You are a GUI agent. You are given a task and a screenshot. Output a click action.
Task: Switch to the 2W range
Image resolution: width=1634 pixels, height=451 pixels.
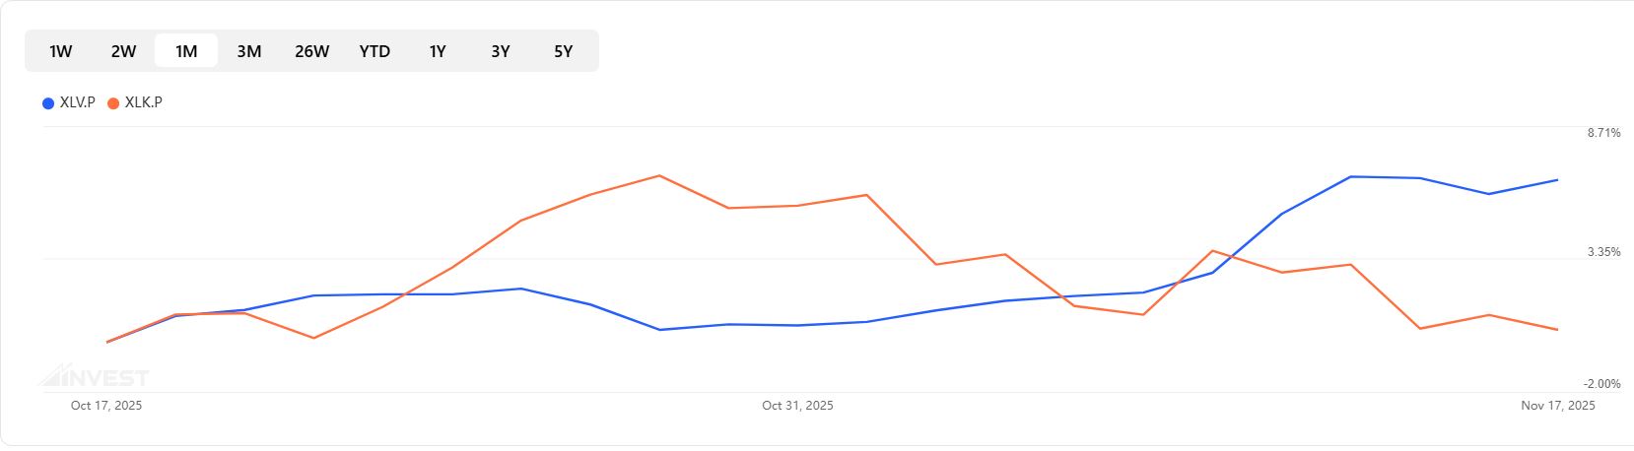[x=123, y=51]
